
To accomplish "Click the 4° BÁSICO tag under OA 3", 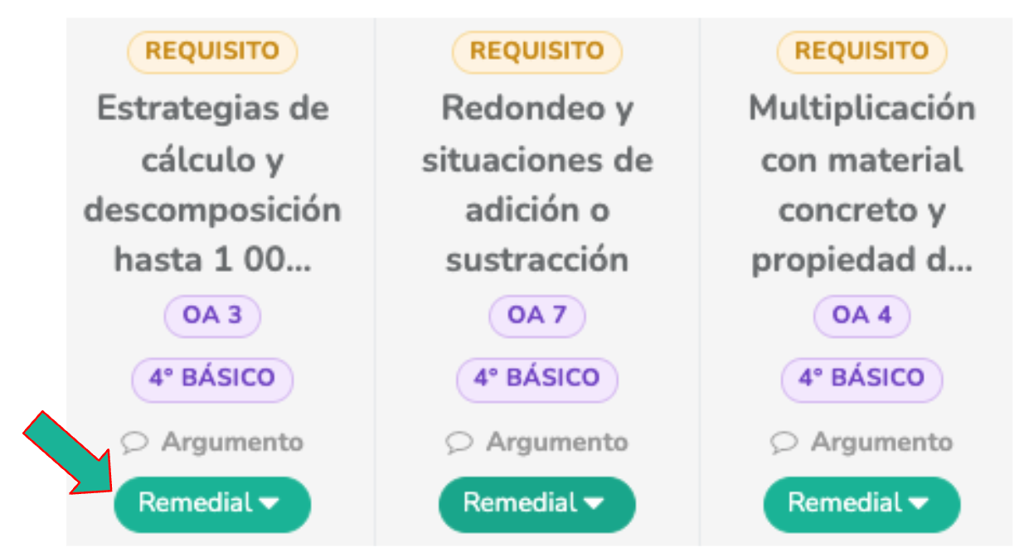I will 212,379.
